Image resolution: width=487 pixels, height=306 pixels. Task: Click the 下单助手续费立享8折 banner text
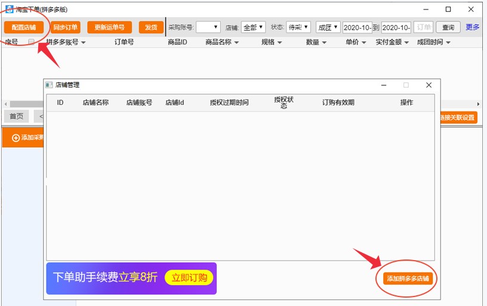[x=105, y=277]
